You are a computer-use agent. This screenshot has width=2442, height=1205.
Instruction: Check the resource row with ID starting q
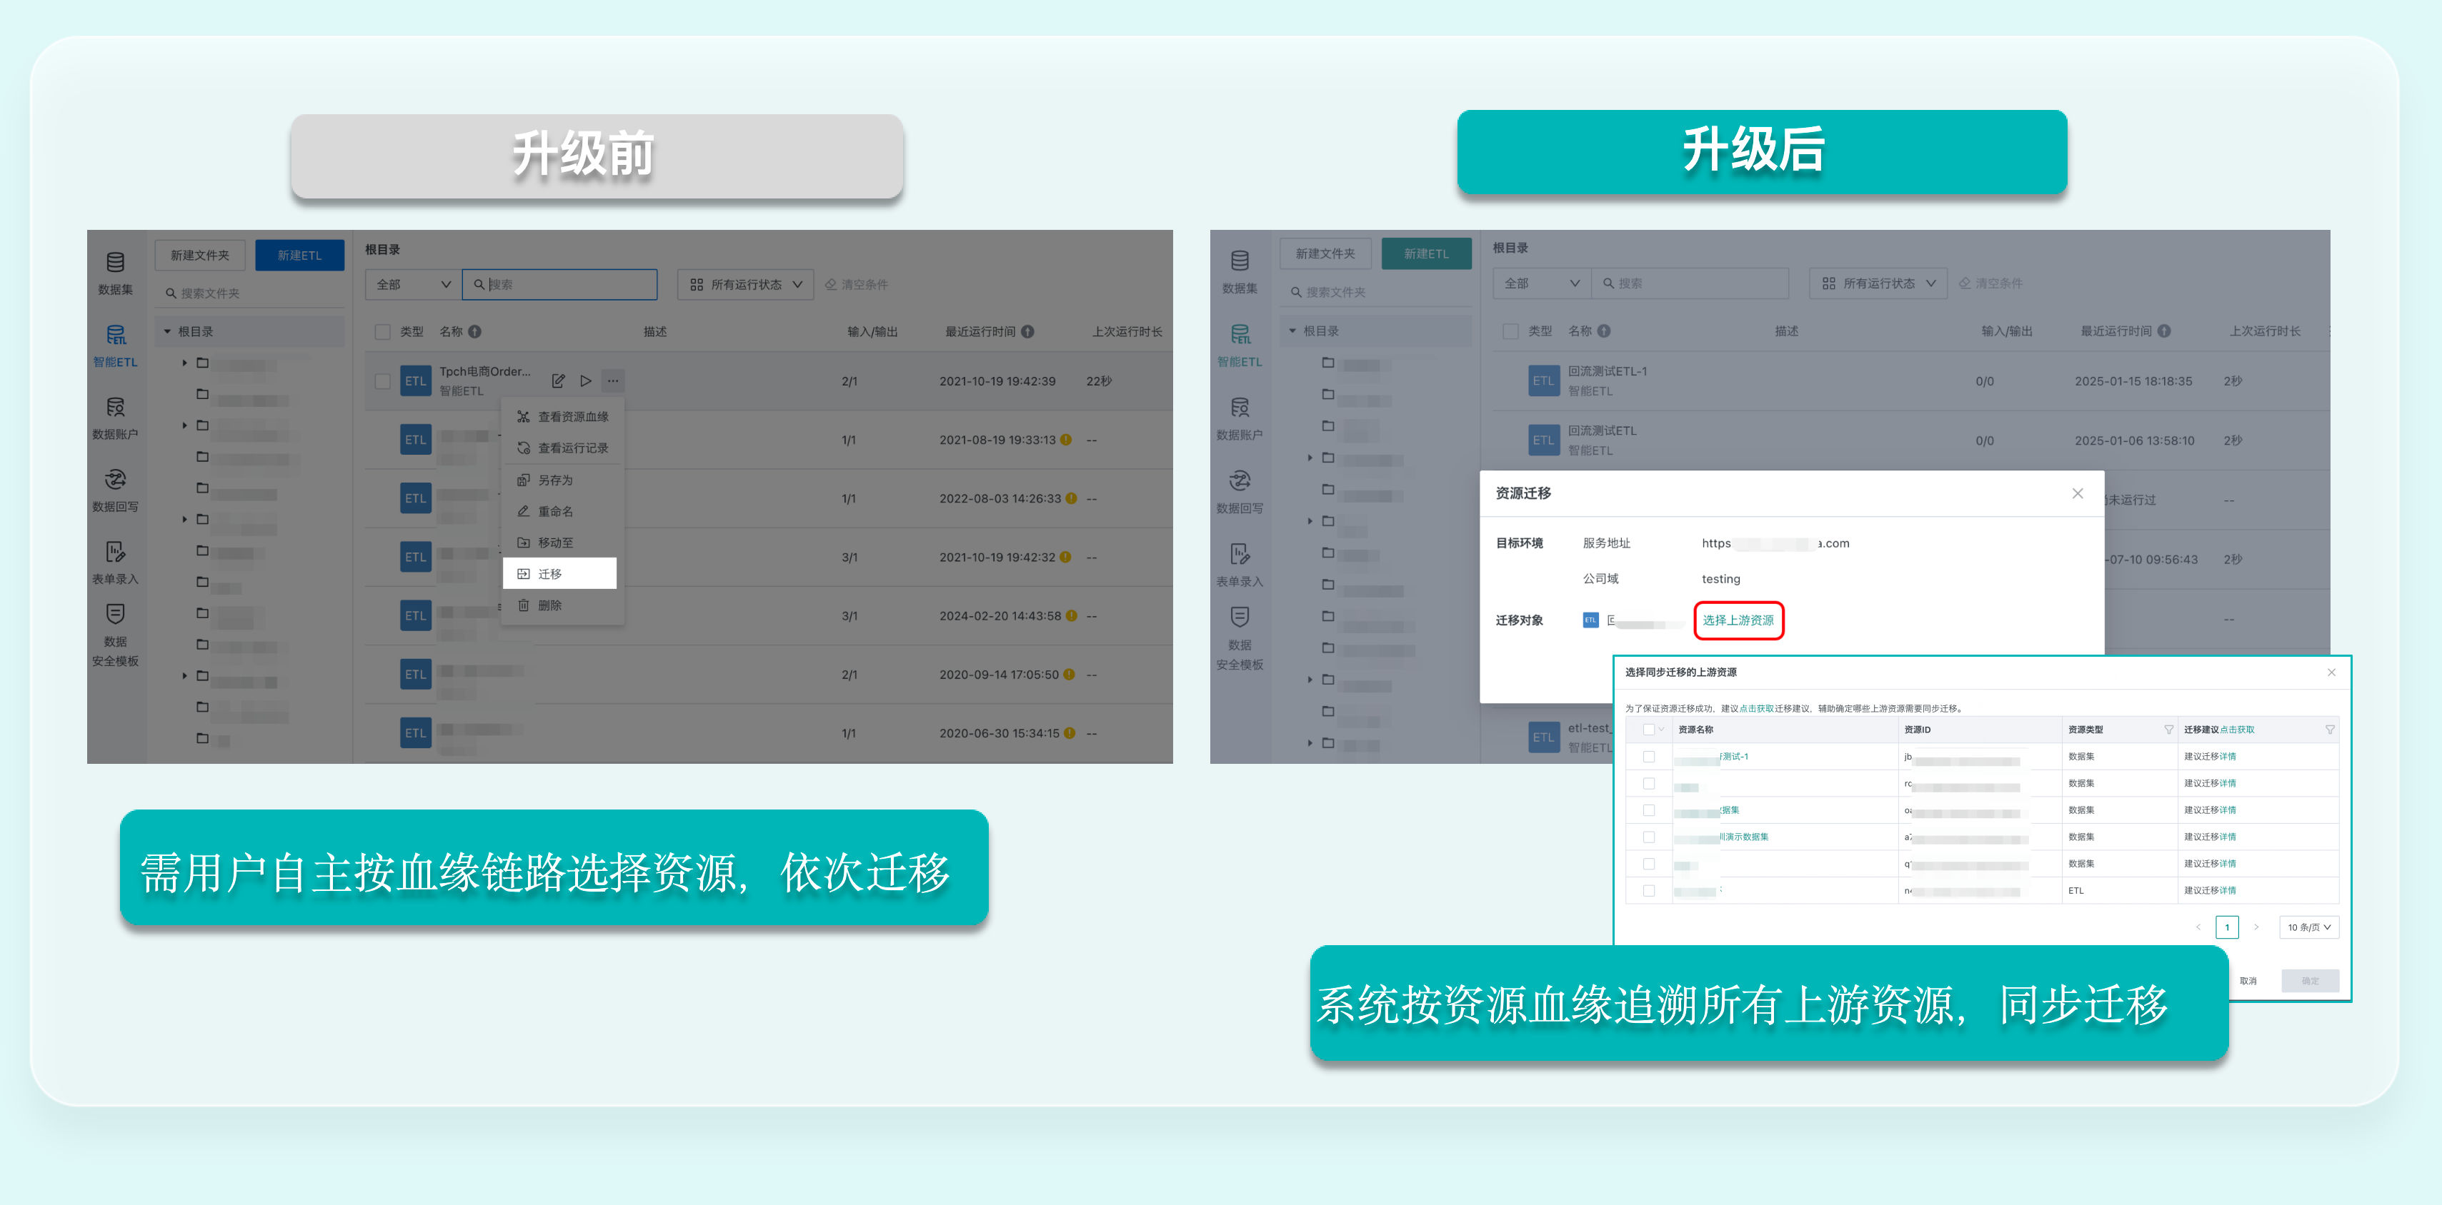coord(1648,864)
